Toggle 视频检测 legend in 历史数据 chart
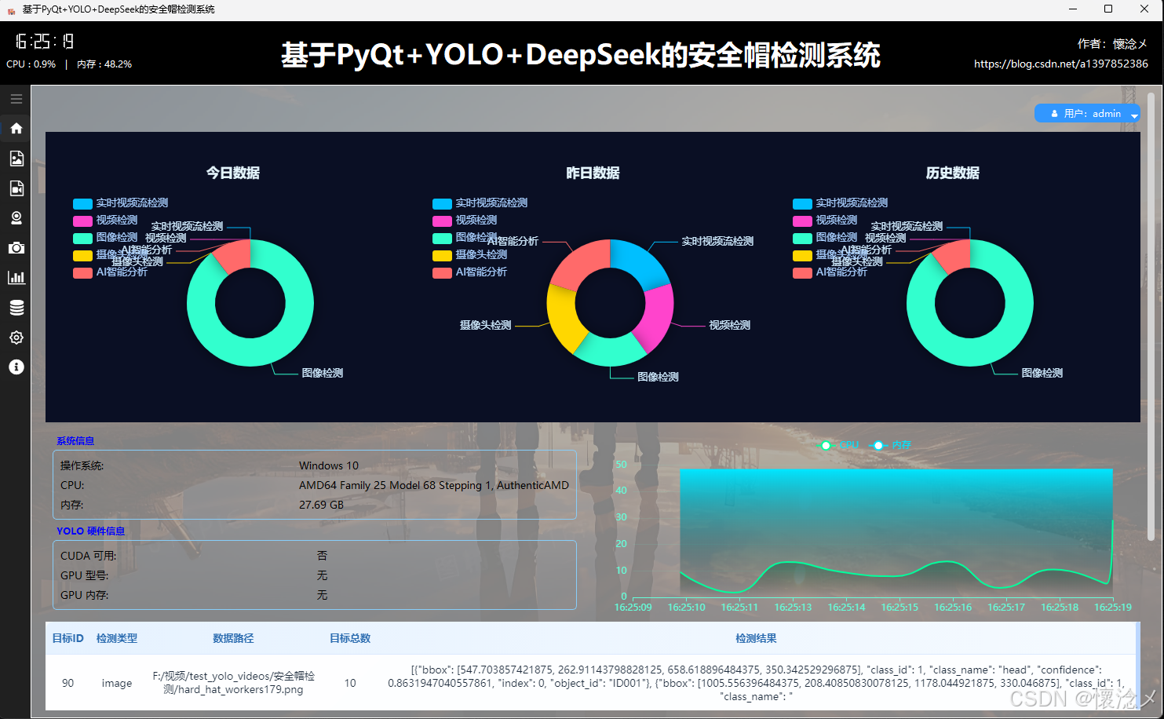The height and width of the screenshot is (719, 1164). [825, 220]
